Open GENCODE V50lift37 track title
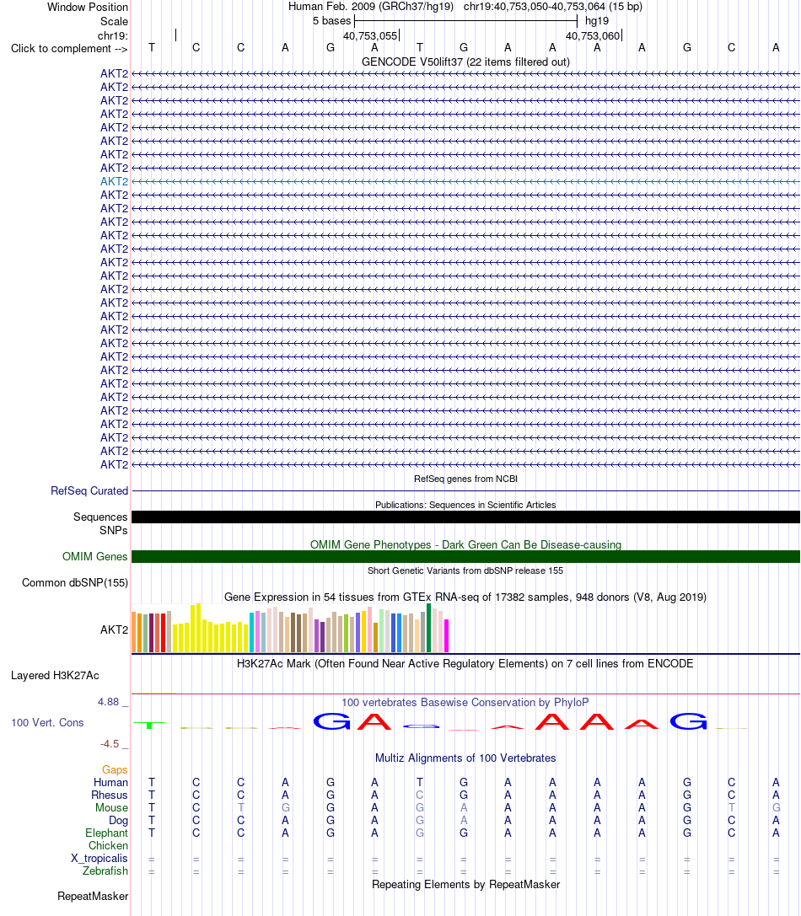 tap(465, 62)
